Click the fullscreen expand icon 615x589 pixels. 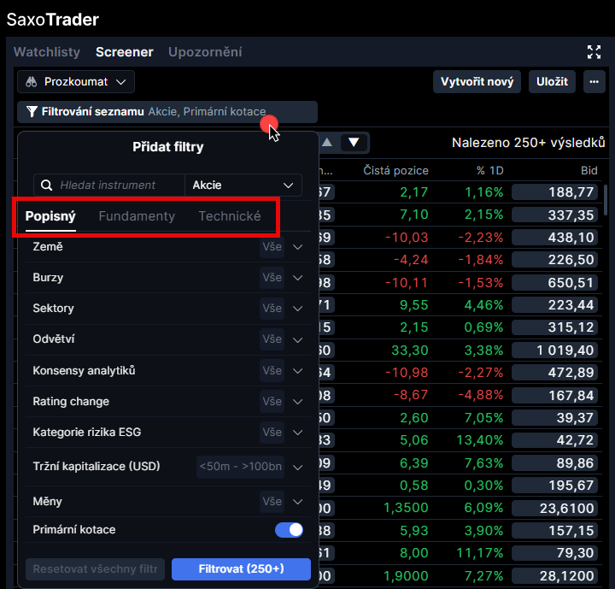[x=594, y=51]
